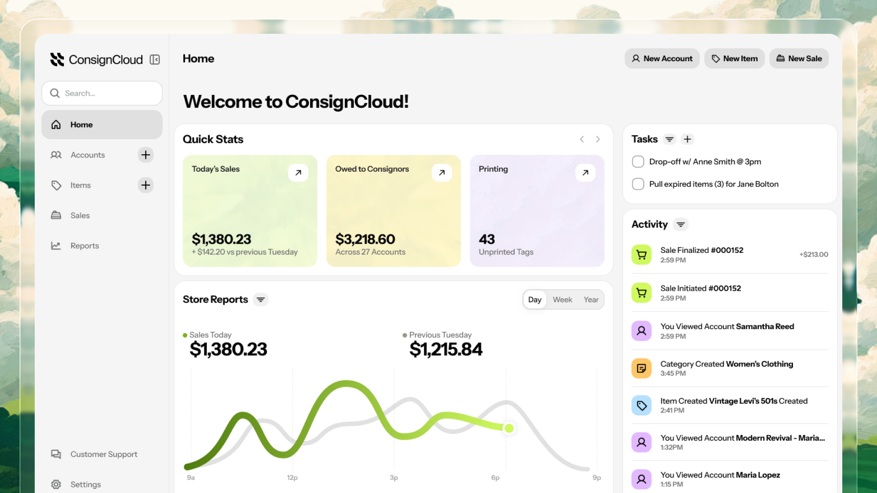Go back in Quick Stats with the left chevron
This screenshot has width=877, height=493.
[x=581, y=139]
